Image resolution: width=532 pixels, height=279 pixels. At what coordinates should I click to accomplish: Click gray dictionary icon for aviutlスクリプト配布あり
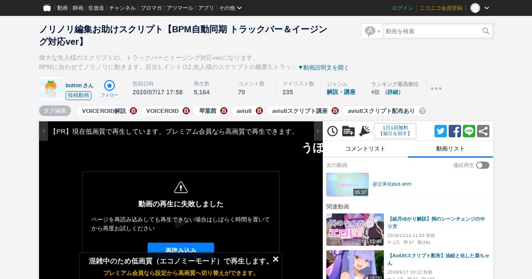422,111
